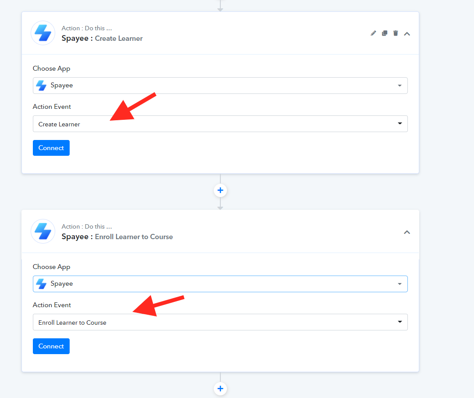The image size is (474, 398).
Task: Click Connect button under Create Learner event
Action: tap(51, 148)
